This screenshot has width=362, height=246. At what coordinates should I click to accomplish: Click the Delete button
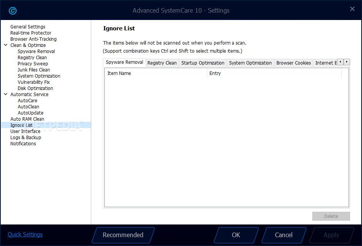point(331,216)
